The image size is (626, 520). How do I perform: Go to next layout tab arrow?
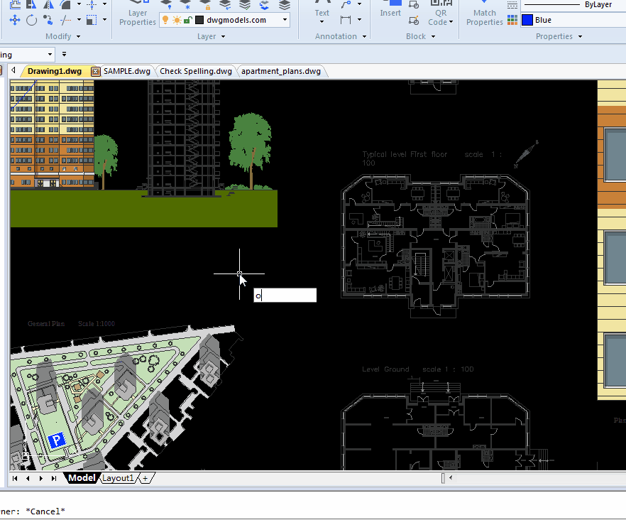pyautogui.click(x=40, y=478)
